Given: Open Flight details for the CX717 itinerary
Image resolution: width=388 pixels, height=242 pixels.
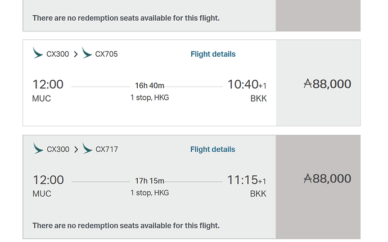Looking at the screenshot, I should [x=213, y=149].
